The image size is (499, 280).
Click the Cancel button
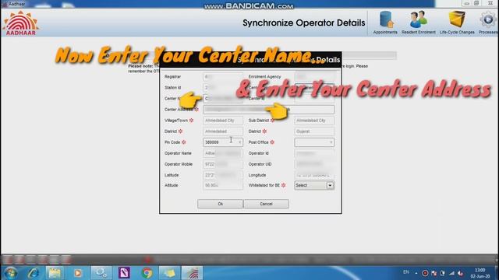click(x=266, y=204)
